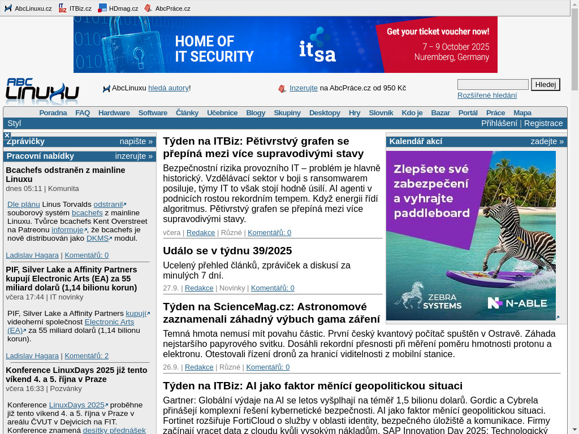Click the Hledej search button

point(546,85)
